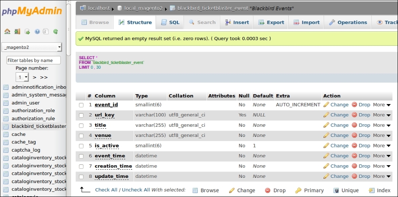Image resolution: width=398 pixels, height=197 pixels.
Task: Tick the checkbox for the event_id column
Action: coord(81,105)
